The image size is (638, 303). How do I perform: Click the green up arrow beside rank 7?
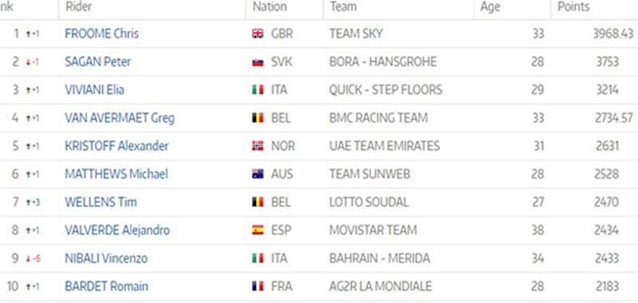pos(28,203)
